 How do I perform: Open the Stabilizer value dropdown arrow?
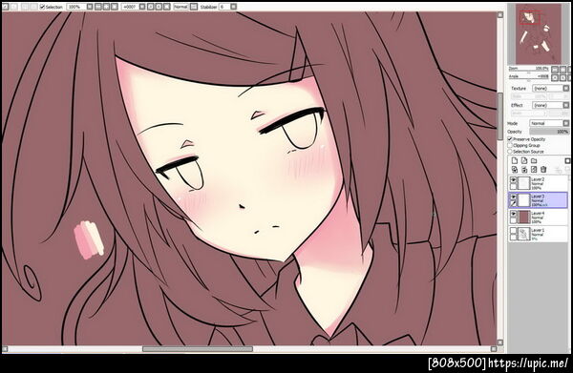pyautogui.click(x=234, y=7)
